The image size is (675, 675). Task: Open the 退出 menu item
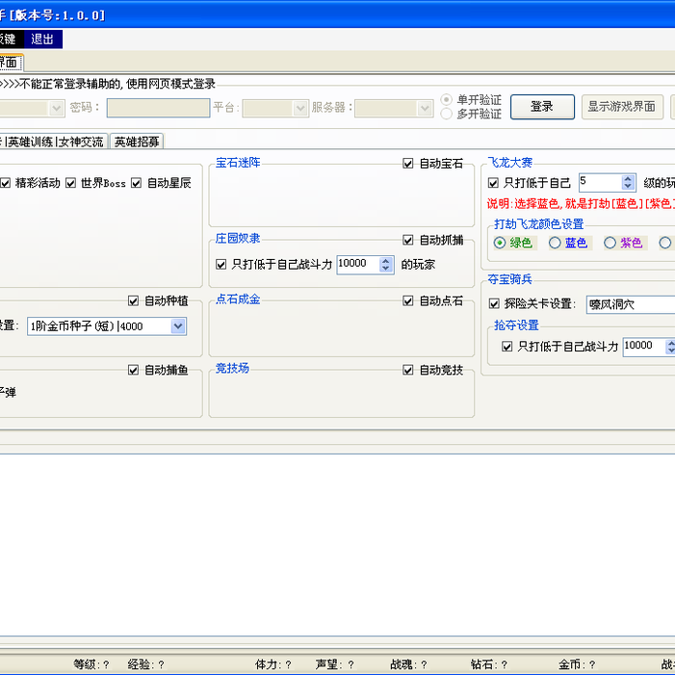[42, 39]
